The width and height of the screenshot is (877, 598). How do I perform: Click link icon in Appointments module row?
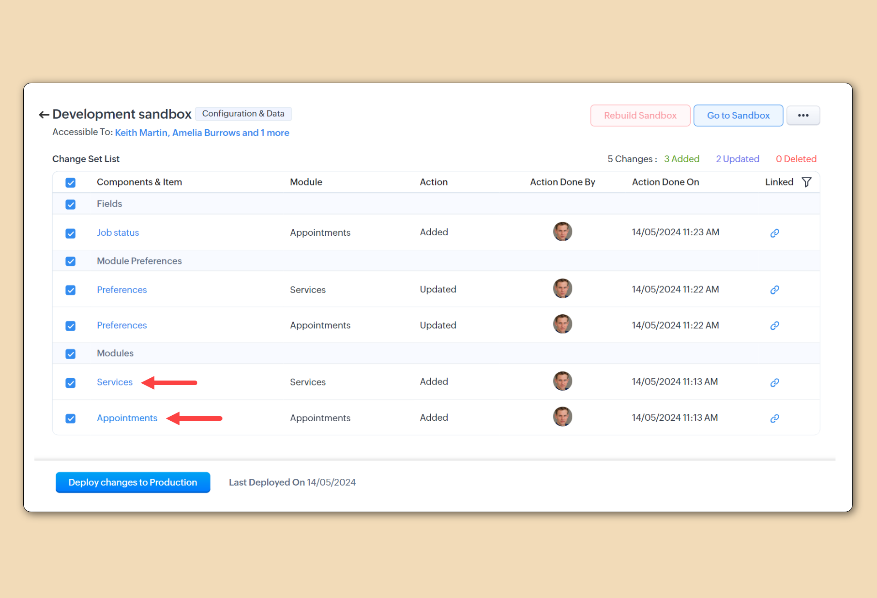coord(775,418)
